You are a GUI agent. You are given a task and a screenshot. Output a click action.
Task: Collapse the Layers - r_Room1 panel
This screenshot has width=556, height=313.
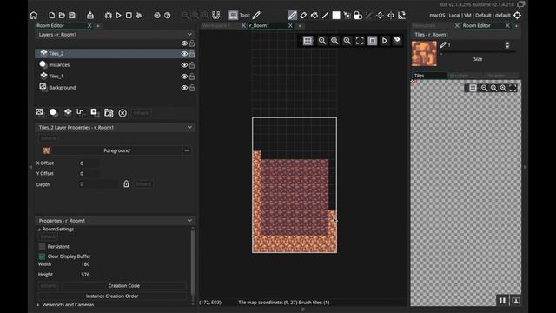pos(189,35)
